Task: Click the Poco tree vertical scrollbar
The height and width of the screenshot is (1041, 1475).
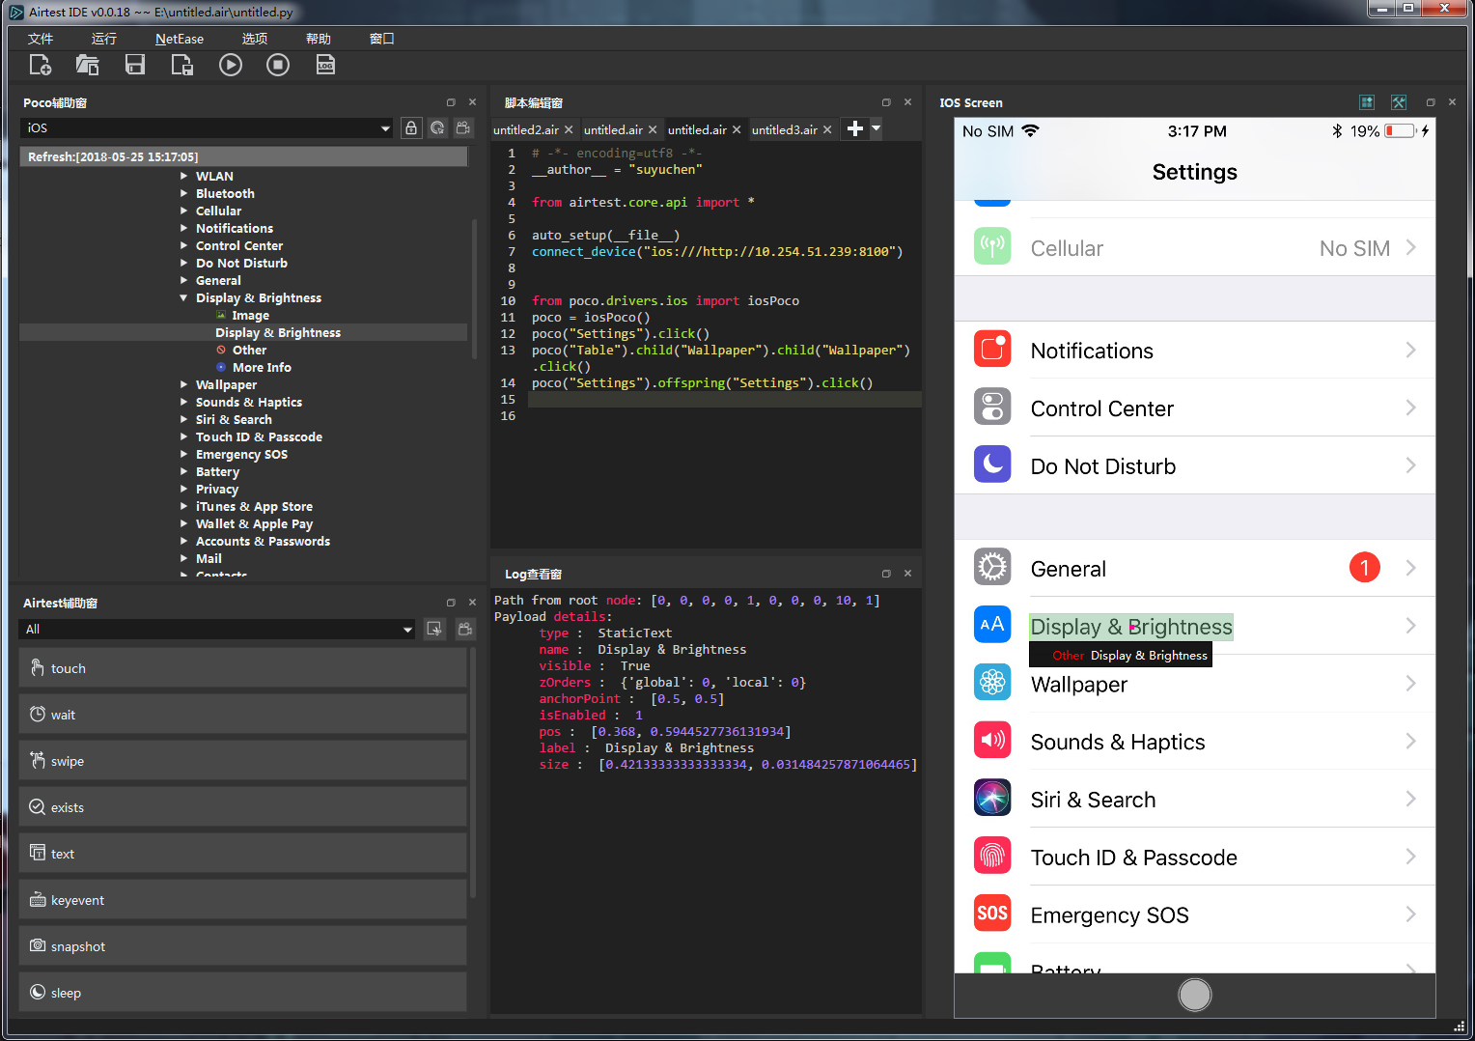Action: 474,290
